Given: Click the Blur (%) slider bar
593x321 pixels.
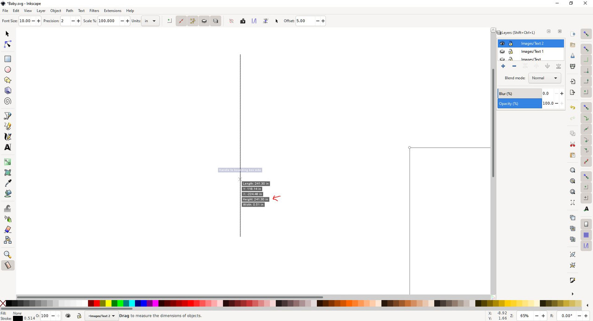Looking at the screenshot, I should [519, 94].
